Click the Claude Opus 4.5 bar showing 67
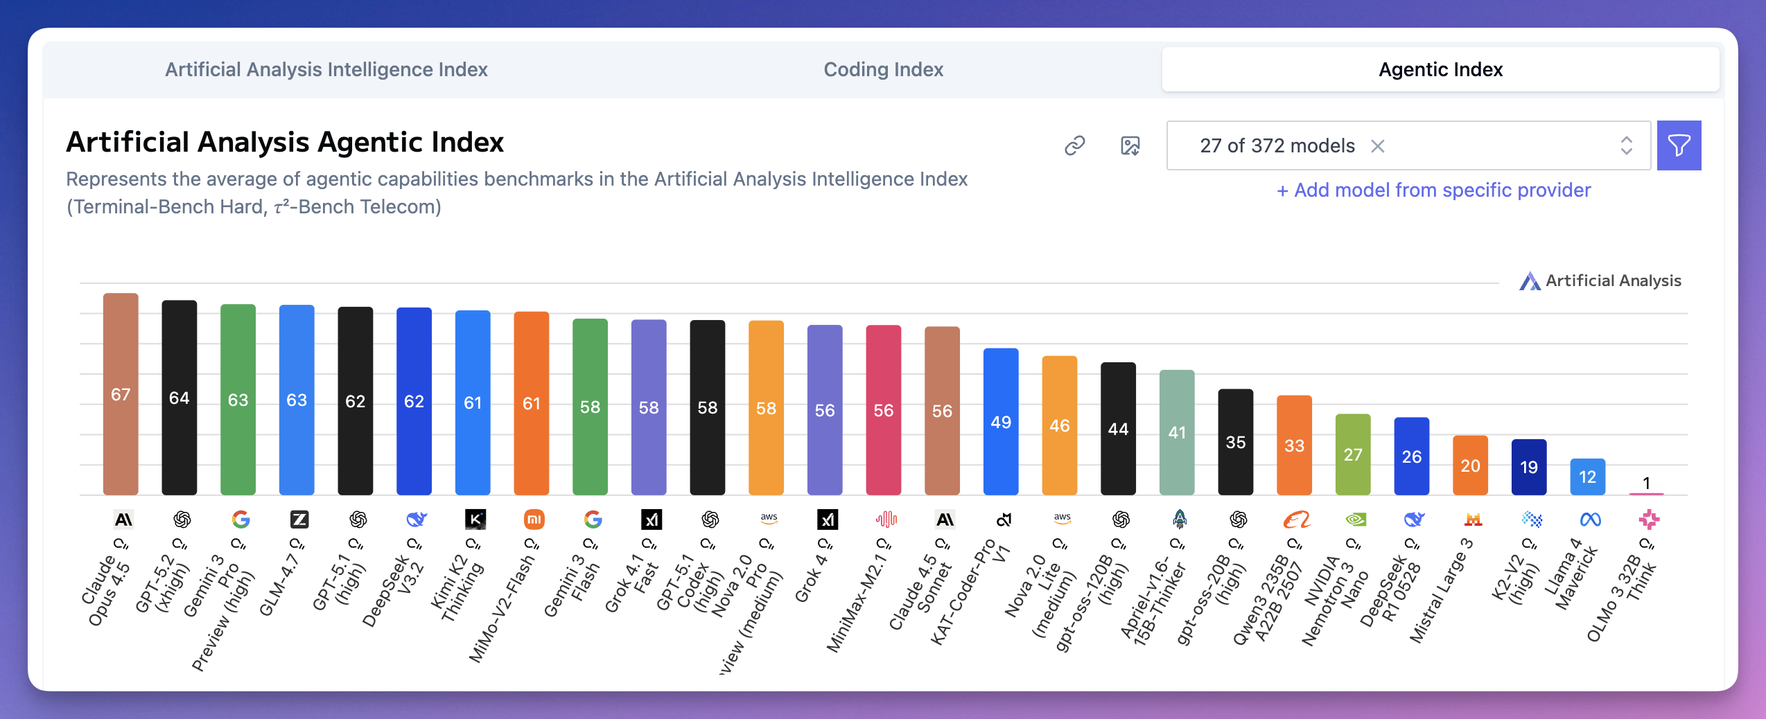 121,393
